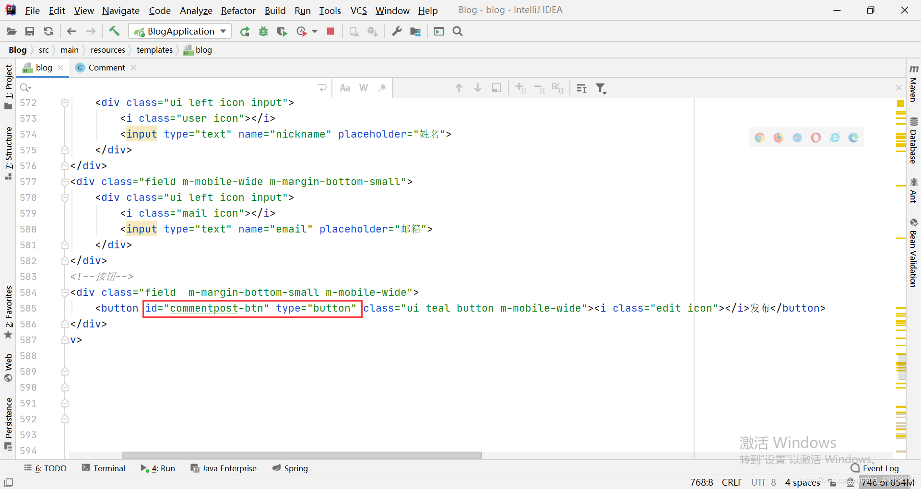Viewport: 921px width, 489px height.
Task: Open in Internet Explorer browser icon
Action: pos(835,138)
